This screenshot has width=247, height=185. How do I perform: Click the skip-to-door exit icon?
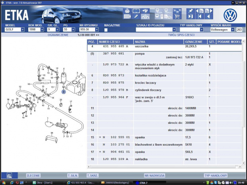point(190,16)
